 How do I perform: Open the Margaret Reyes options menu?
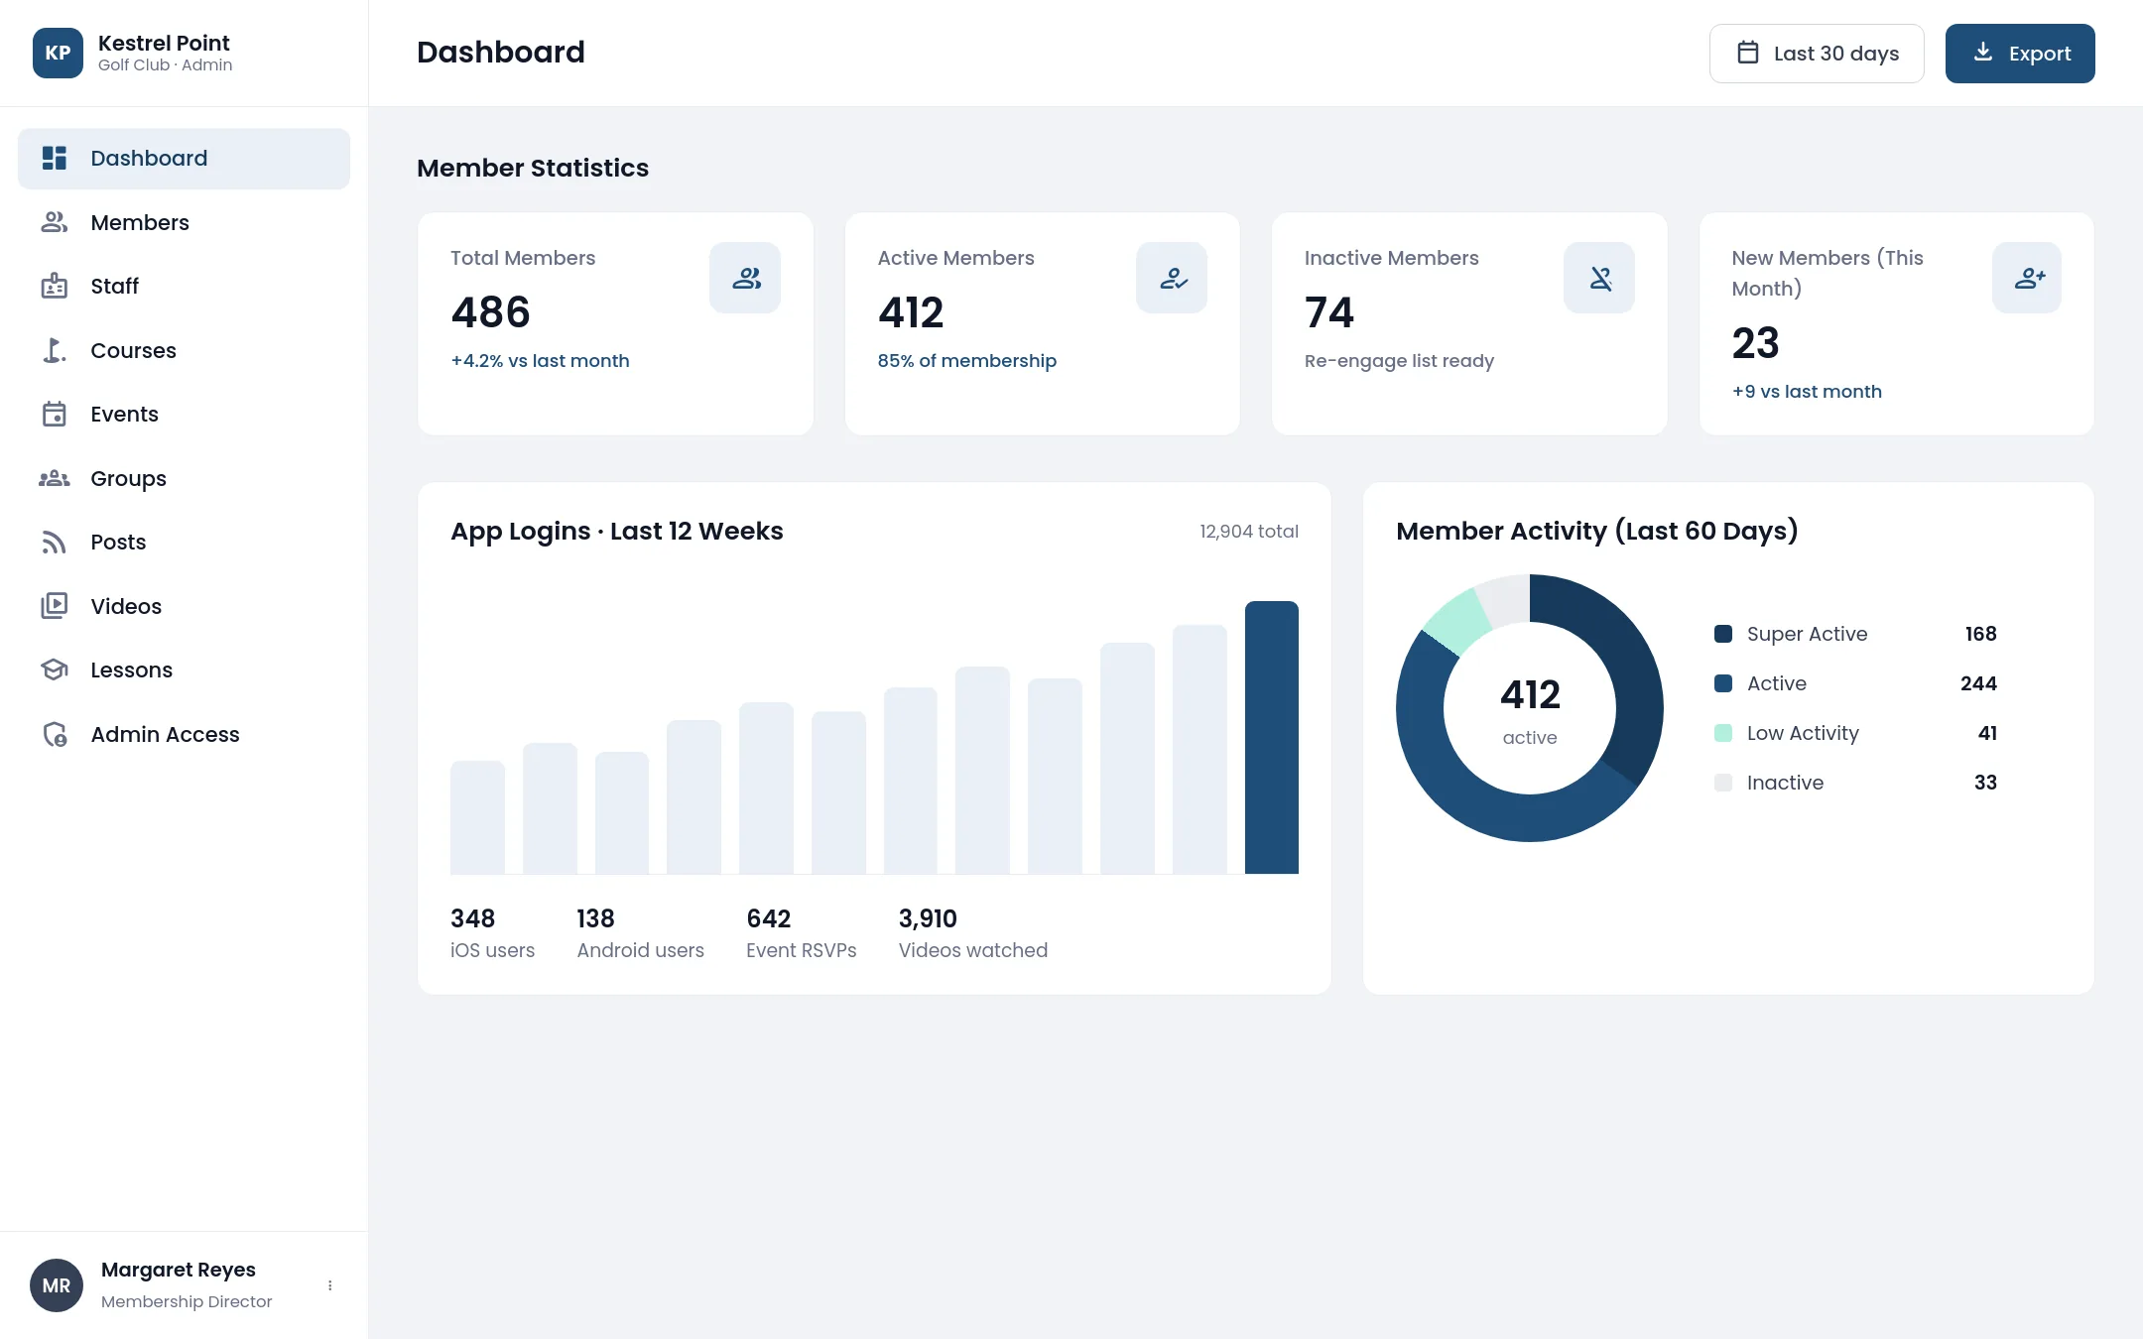tap(330, 1285)
